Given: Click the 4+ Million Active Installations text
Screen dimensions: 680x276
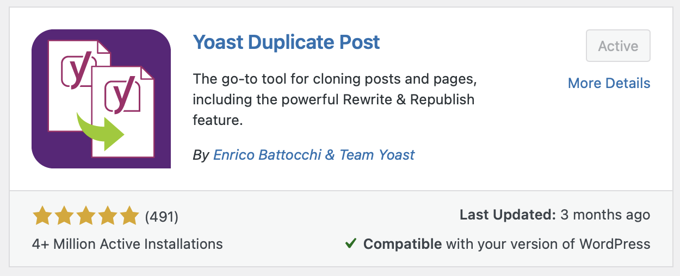Looking at the screenshot, I should point(127,244).
